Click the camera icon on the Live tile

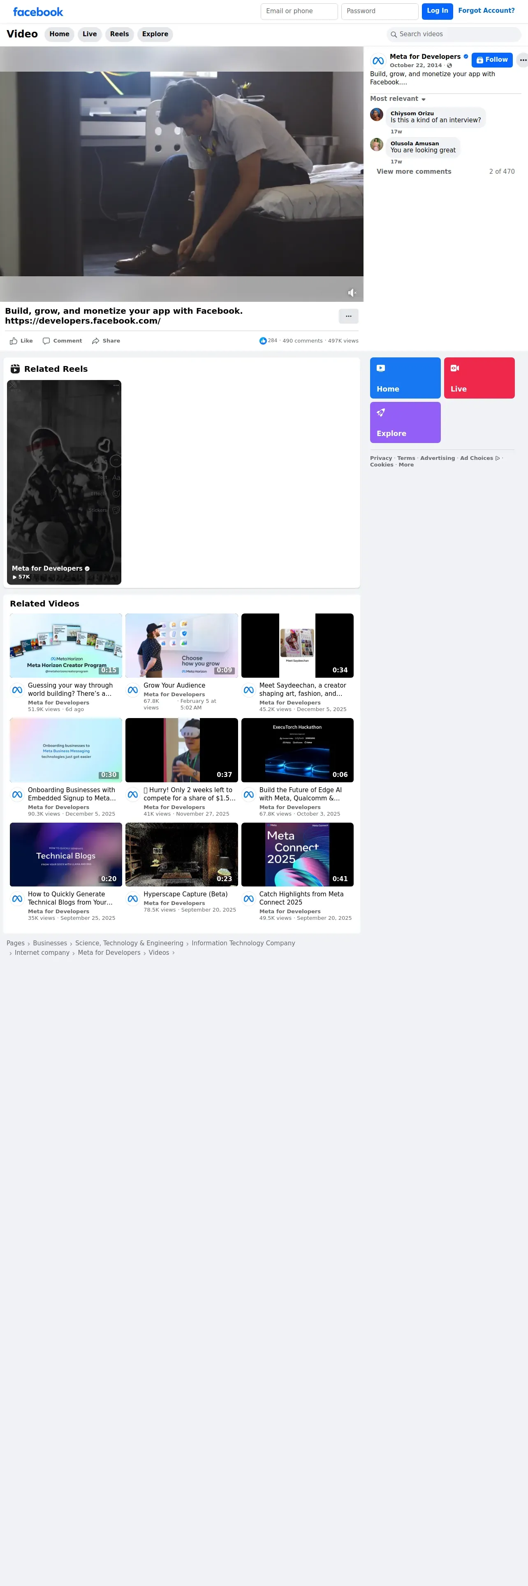click(x=455, y=368)
